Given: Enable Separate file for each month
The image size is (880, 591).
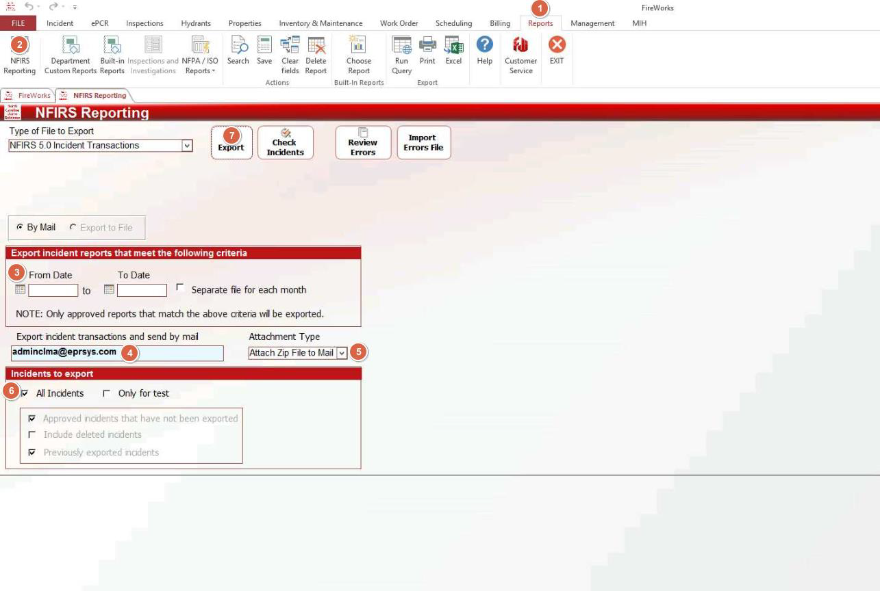Looking at the screenshot, I should (x=180, y=289).
